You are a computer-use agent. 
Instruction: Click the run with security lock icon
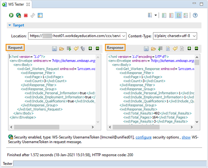click(x=18, y=15)
